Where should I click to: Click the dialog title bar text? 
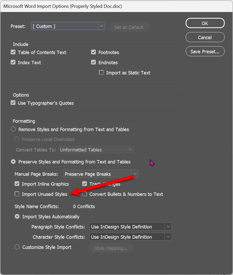click(63, 6)
